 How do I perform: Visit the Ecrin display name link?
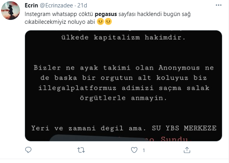[x=31, y=5]
